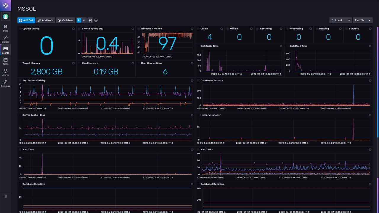
Task: Click the "6" User Connections value
Action: tap(165, 72)
